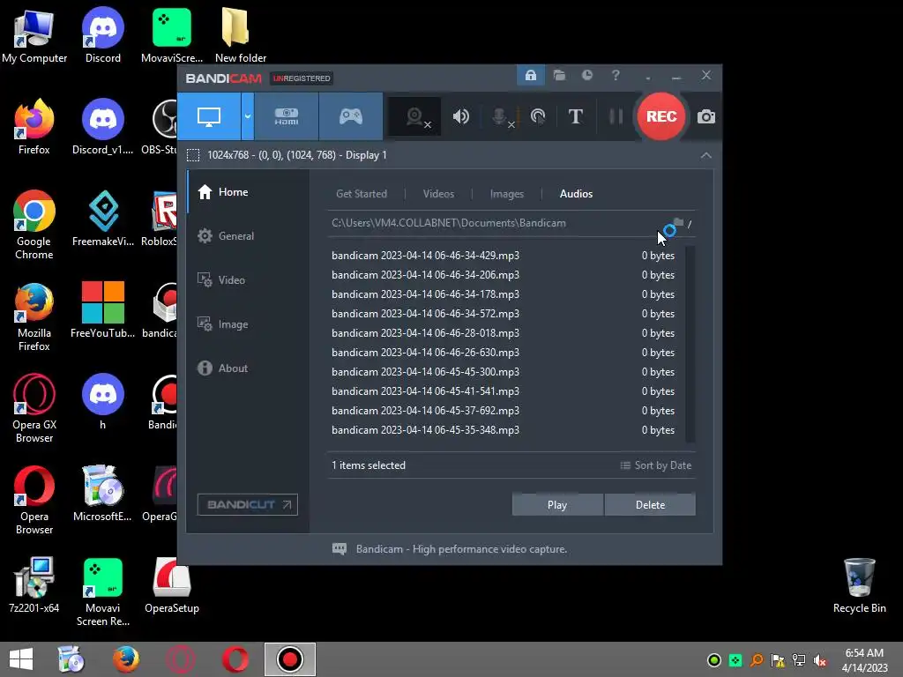Open the Image settings section
Viewport: 903px width, 677px height.
click(248, 324)
